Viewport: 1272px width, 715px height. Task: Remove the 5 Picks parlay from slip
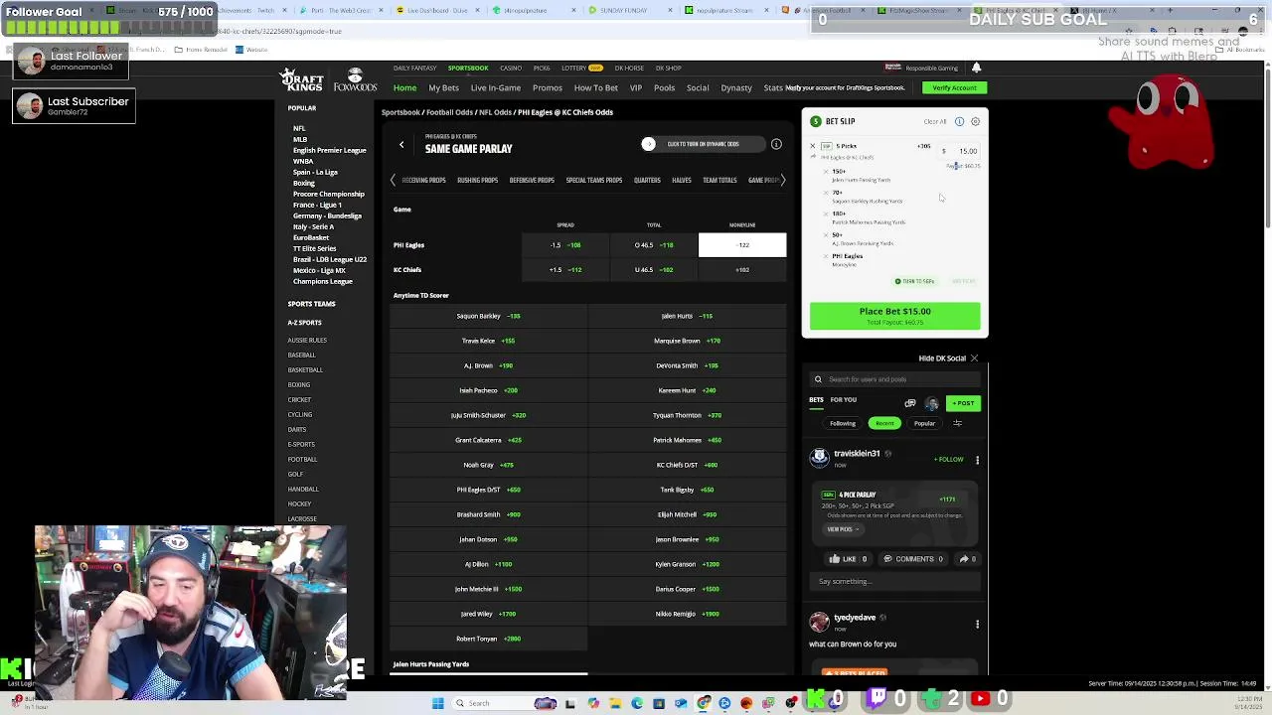point(812,146)
